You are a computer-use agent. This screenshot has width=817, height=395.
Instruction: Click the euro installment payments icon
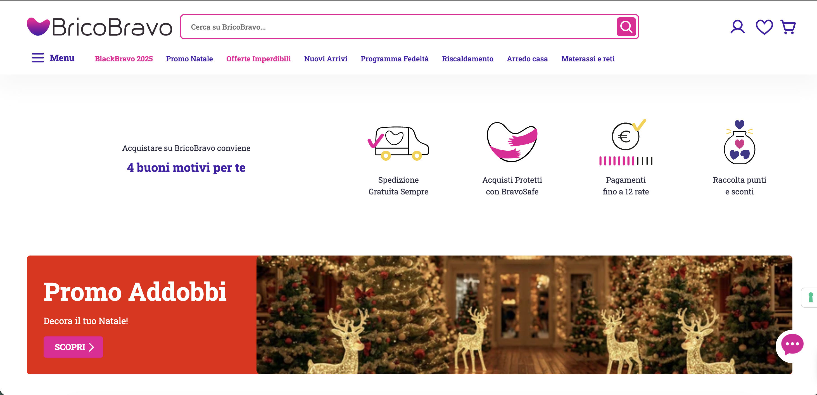[x=626, y=142]
